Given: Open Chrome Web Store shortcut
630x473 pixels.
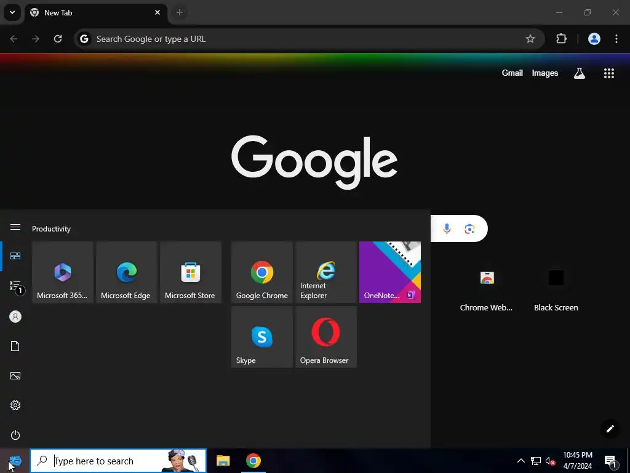Looking at the screenshot, I should pyautogui.click(x=487, y=290).
